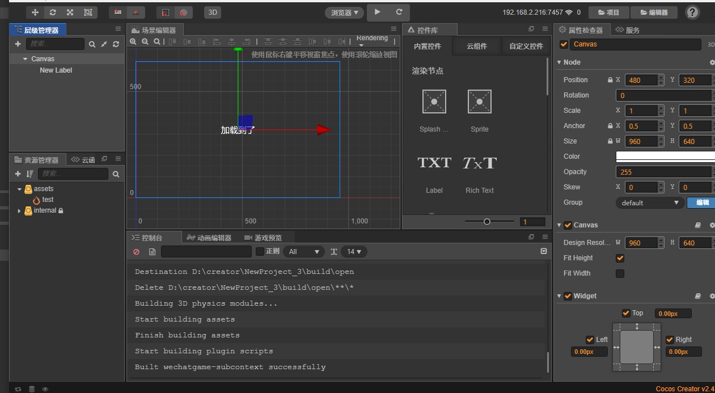
Task: Click the hierarchy search field
Action: click(54, 44)
